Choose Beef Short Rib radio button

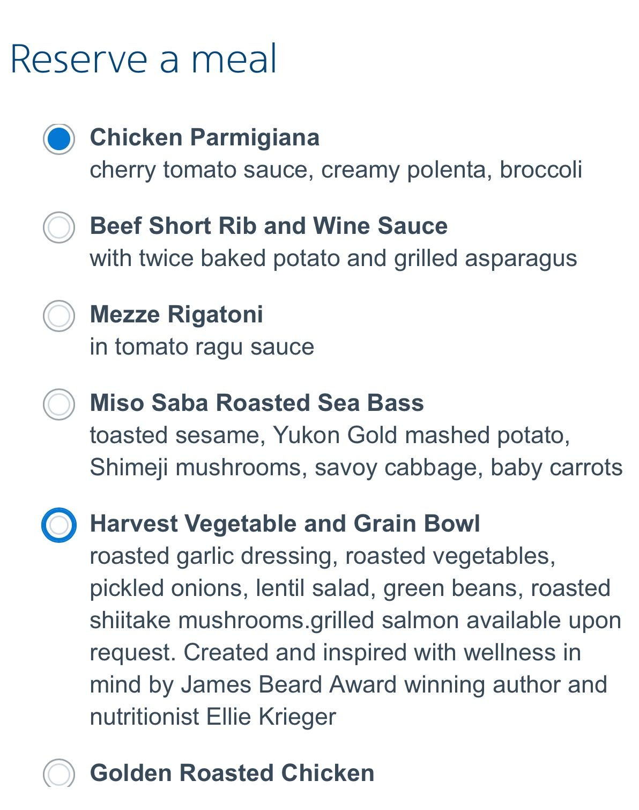click(x=58, y=227)
